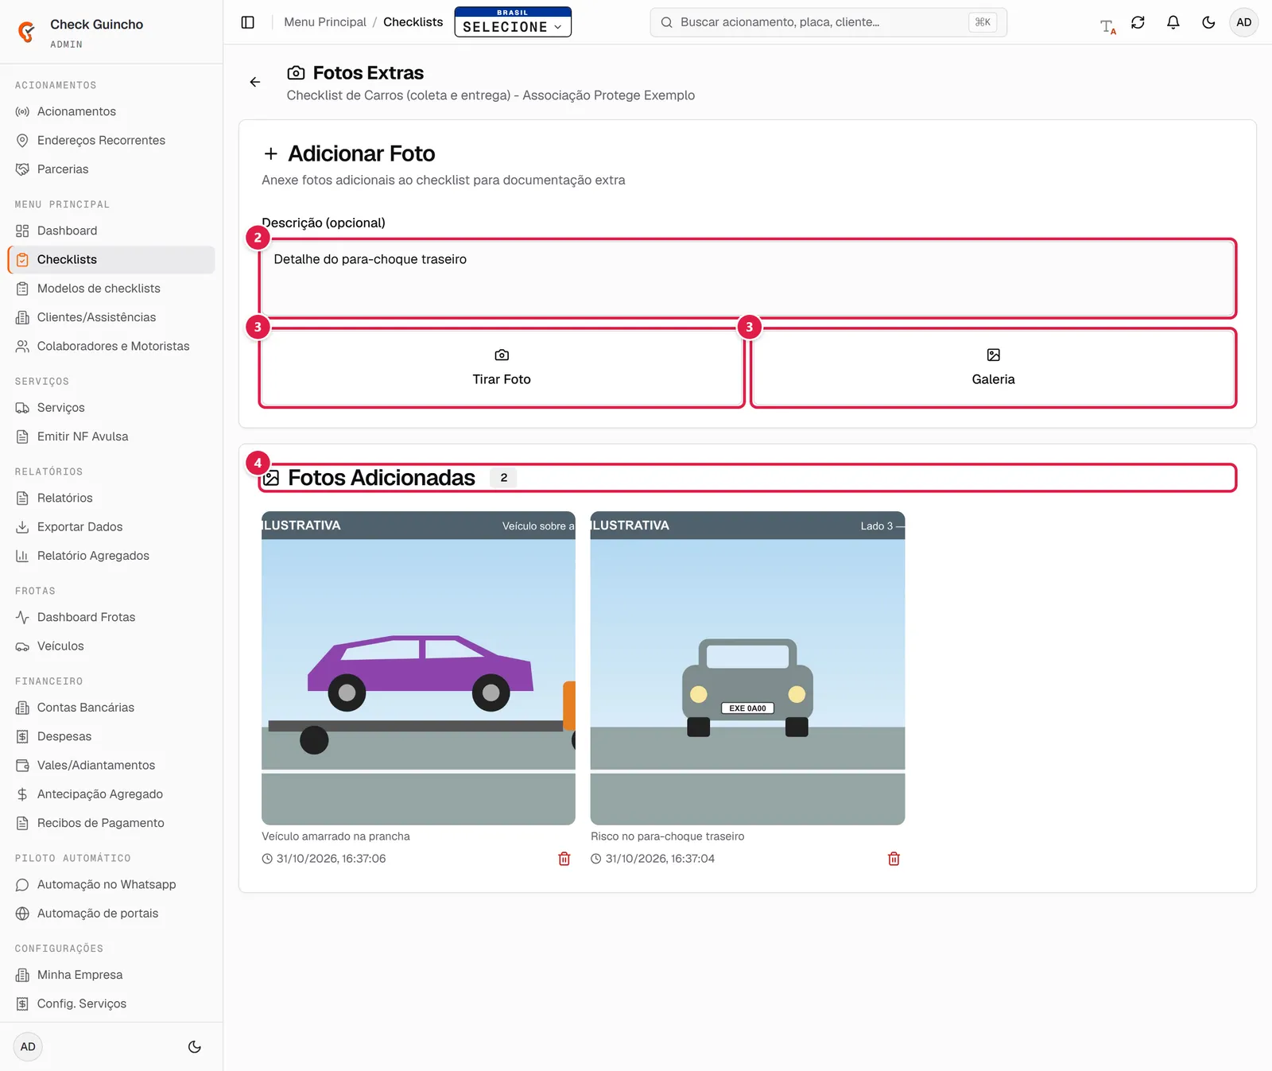Select Checklists in the sidebar menu
Screen dimensions: 1272x1071
point(111,259)
